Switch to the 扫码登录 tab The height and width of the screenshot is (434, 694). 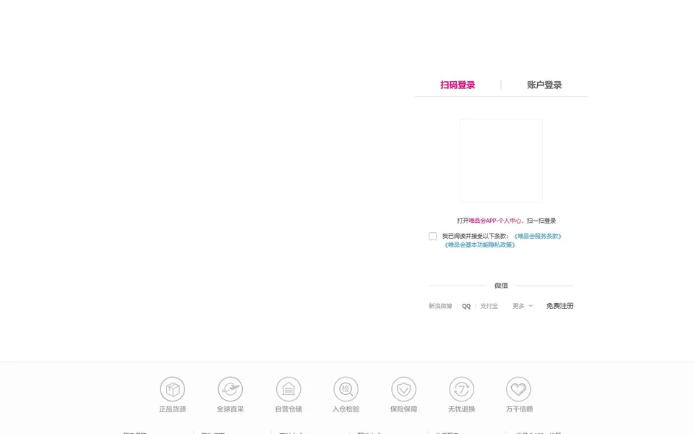458,85
